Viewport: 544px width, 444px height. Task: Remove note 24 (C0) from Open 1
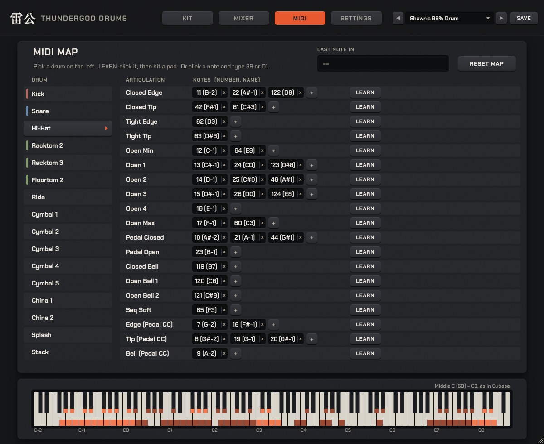262,165
